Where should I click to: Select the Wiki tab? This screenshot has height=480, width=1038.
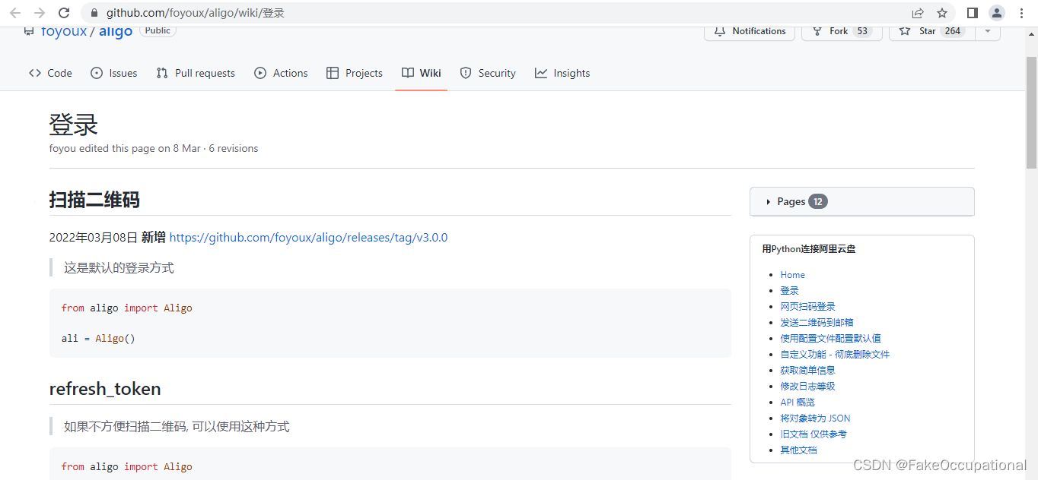422,73
